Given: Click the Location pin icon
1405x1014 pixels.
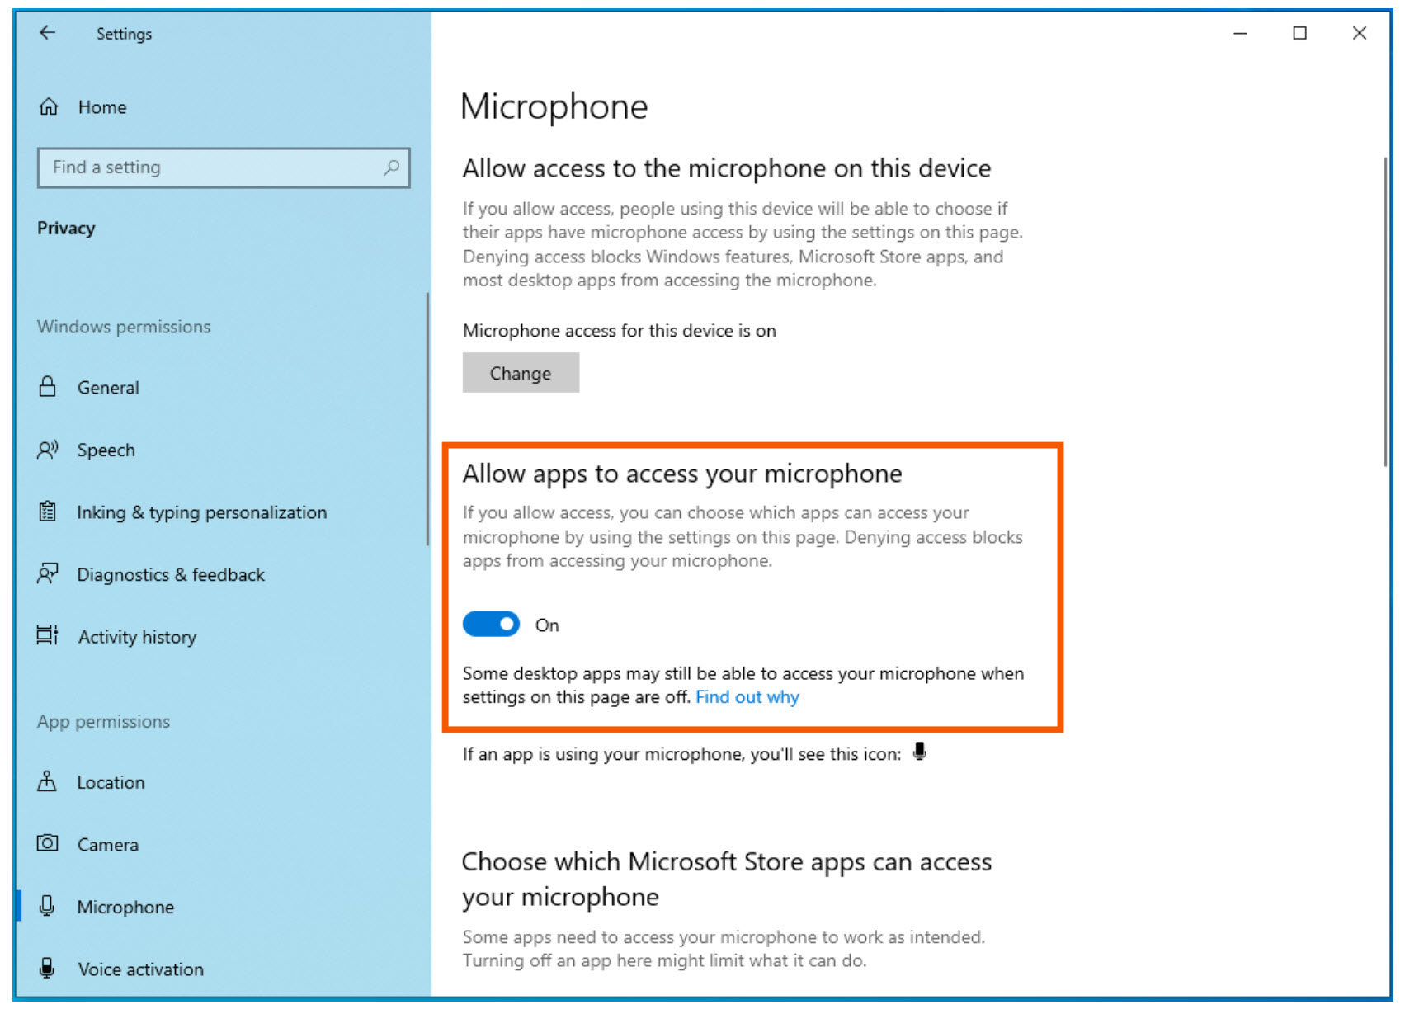Looking at the screenshot, I should pyautogui.click(x=48, y=781).
